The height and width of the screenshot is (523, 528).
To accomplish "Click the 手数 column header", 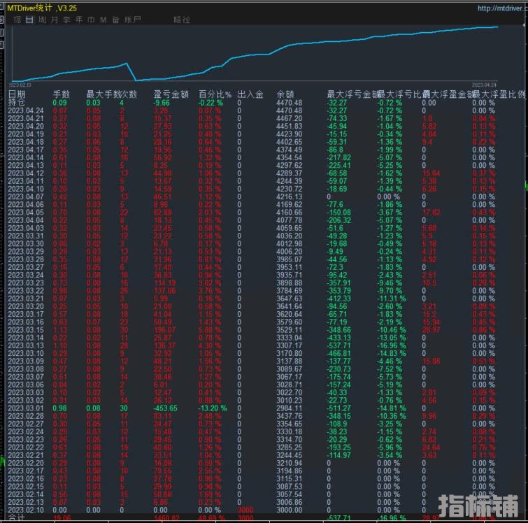I will pyautogui.click(x=62, y=94).
